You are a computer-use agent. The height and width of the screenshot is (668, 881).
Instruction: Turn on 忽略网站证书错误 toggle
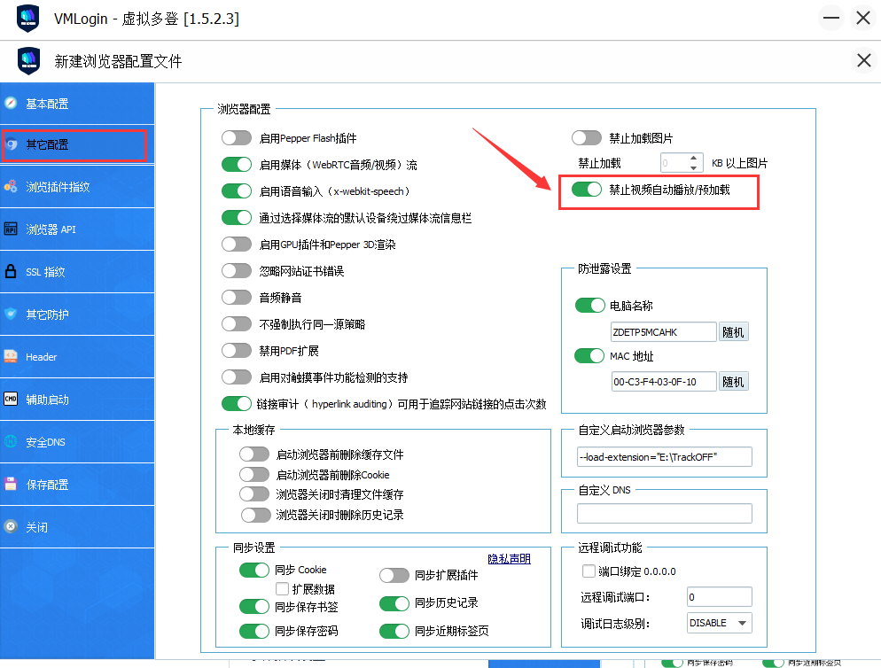point(237,271)
